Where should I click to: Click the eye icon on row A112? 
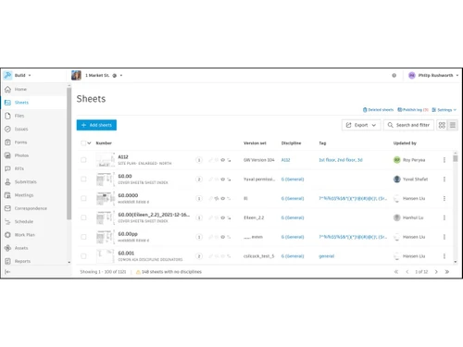click(x=222, y=160)
